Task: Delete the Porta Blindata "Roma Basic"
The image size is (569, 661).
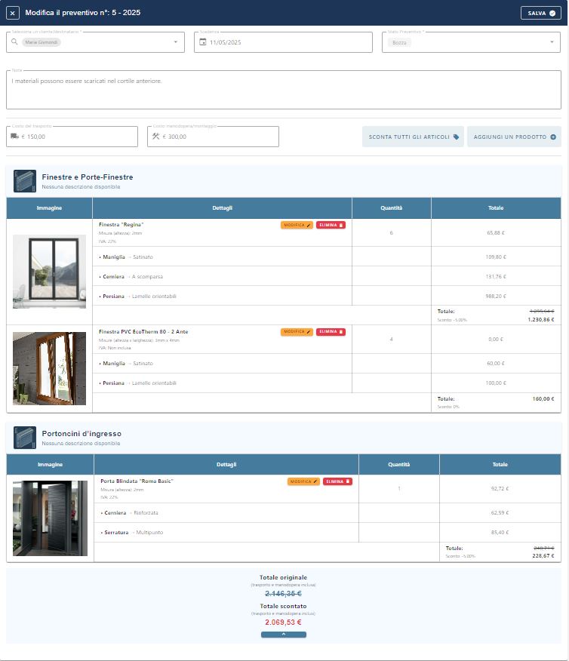Action: 337,481
